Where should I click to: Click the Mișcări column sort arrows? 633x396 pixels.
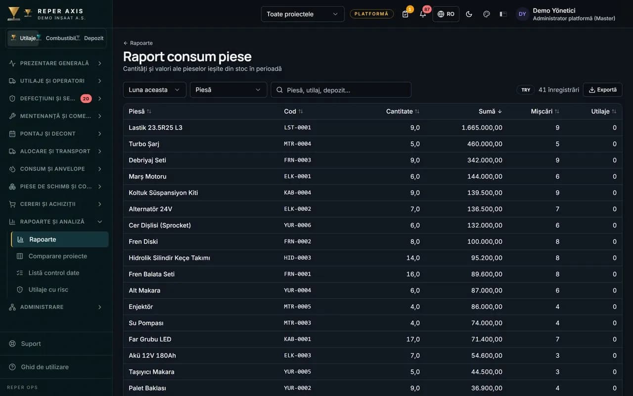click(x=557, y=111)
